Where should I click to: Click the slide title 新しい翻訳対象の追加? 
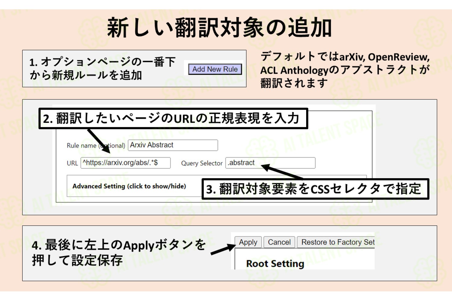pos(219,28)
